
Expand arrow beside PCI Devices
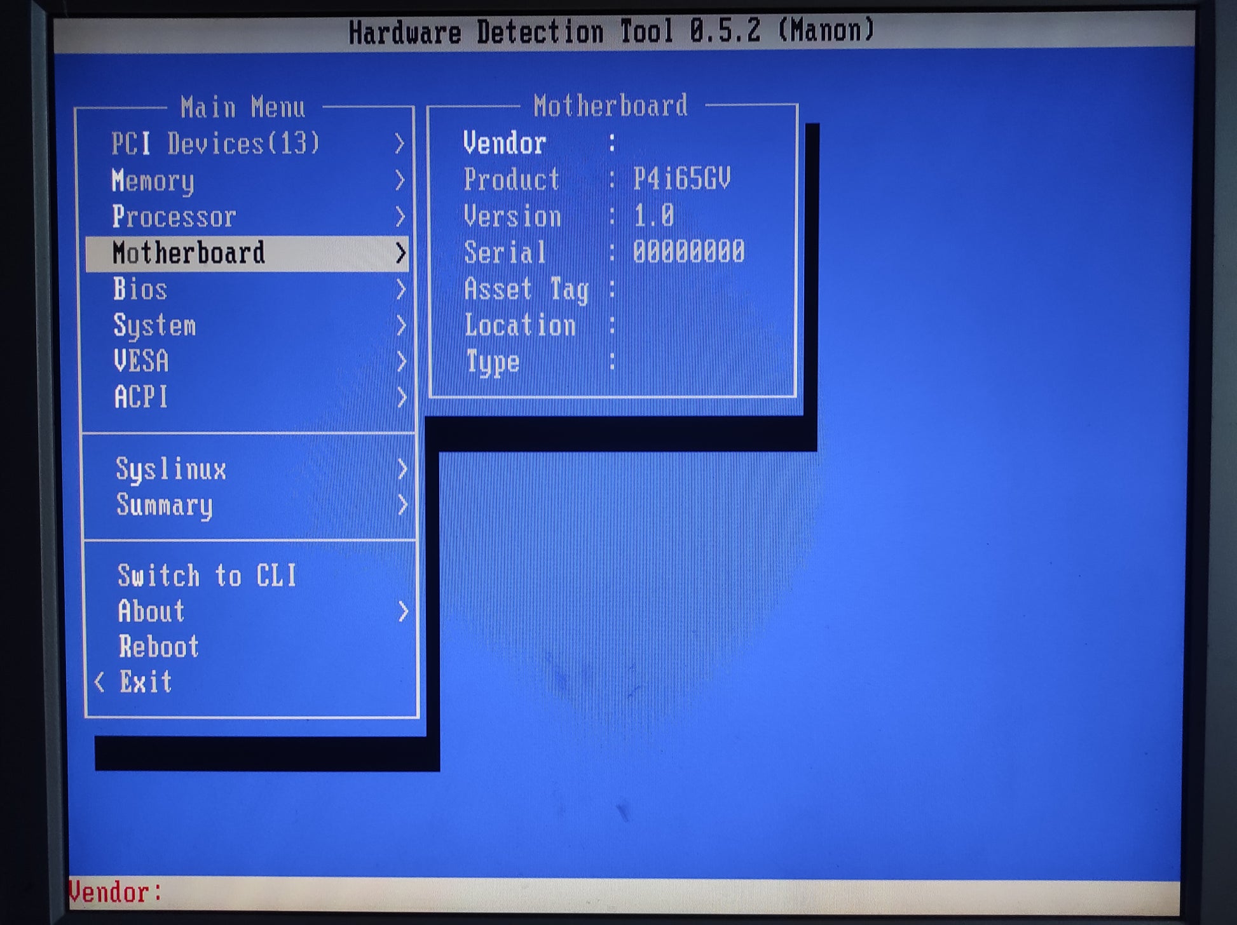[x=399, y=144]
